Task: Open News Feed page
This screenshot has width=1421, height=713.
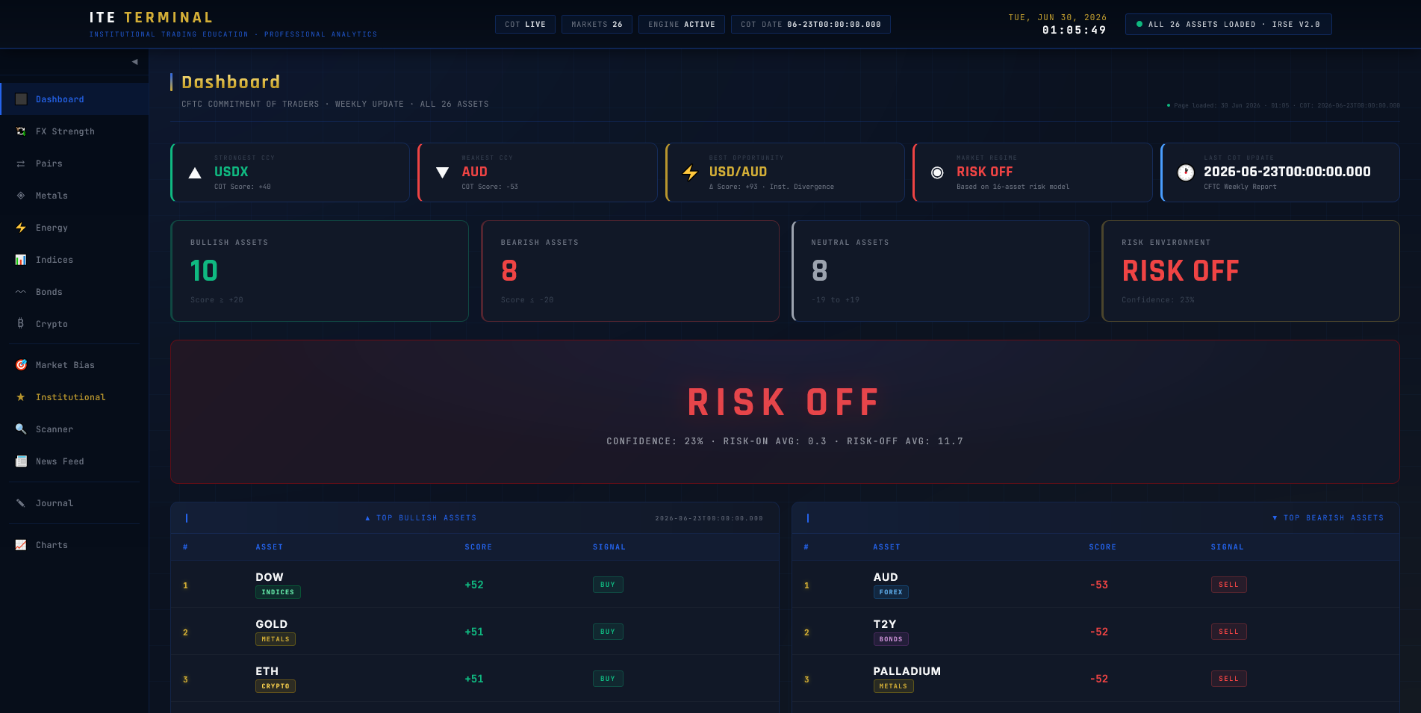Action: click(75, 461)
